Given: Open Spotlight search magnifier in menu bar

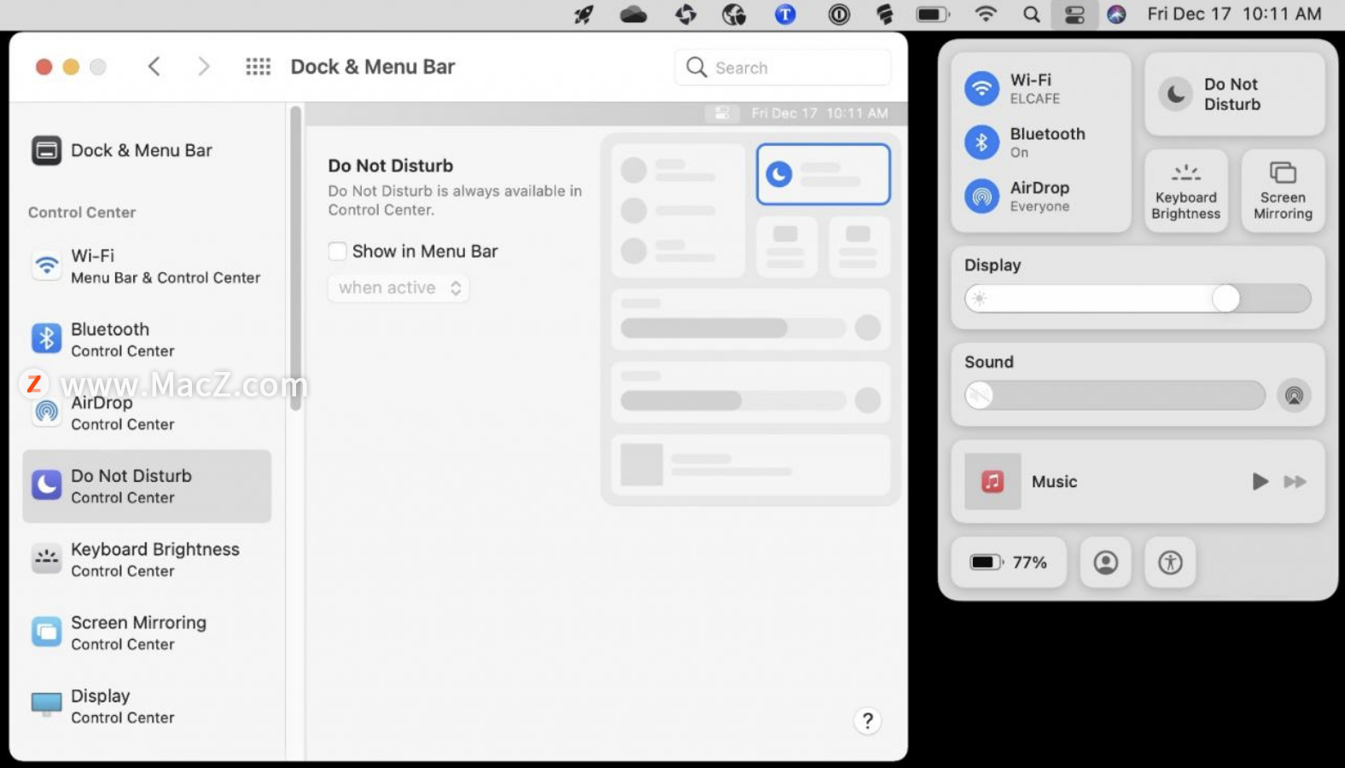Looking at the screenshot, I should (1032, 15).
